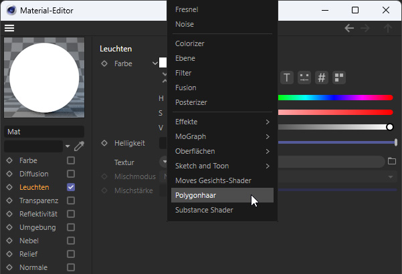The width and height of the screenshot is (402, 274).
Task: Enable the Farbe channel checkbox
Action: [x=71, y=160]
